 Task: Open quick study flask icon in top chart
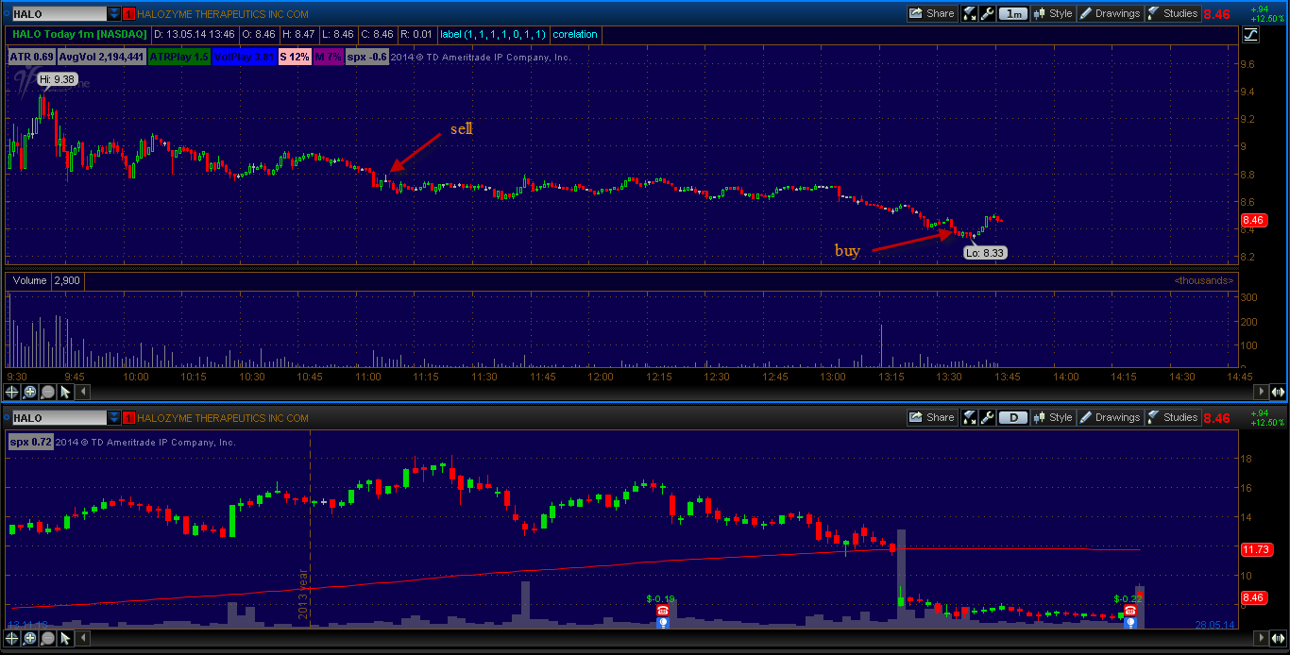(x=970, y=13)
